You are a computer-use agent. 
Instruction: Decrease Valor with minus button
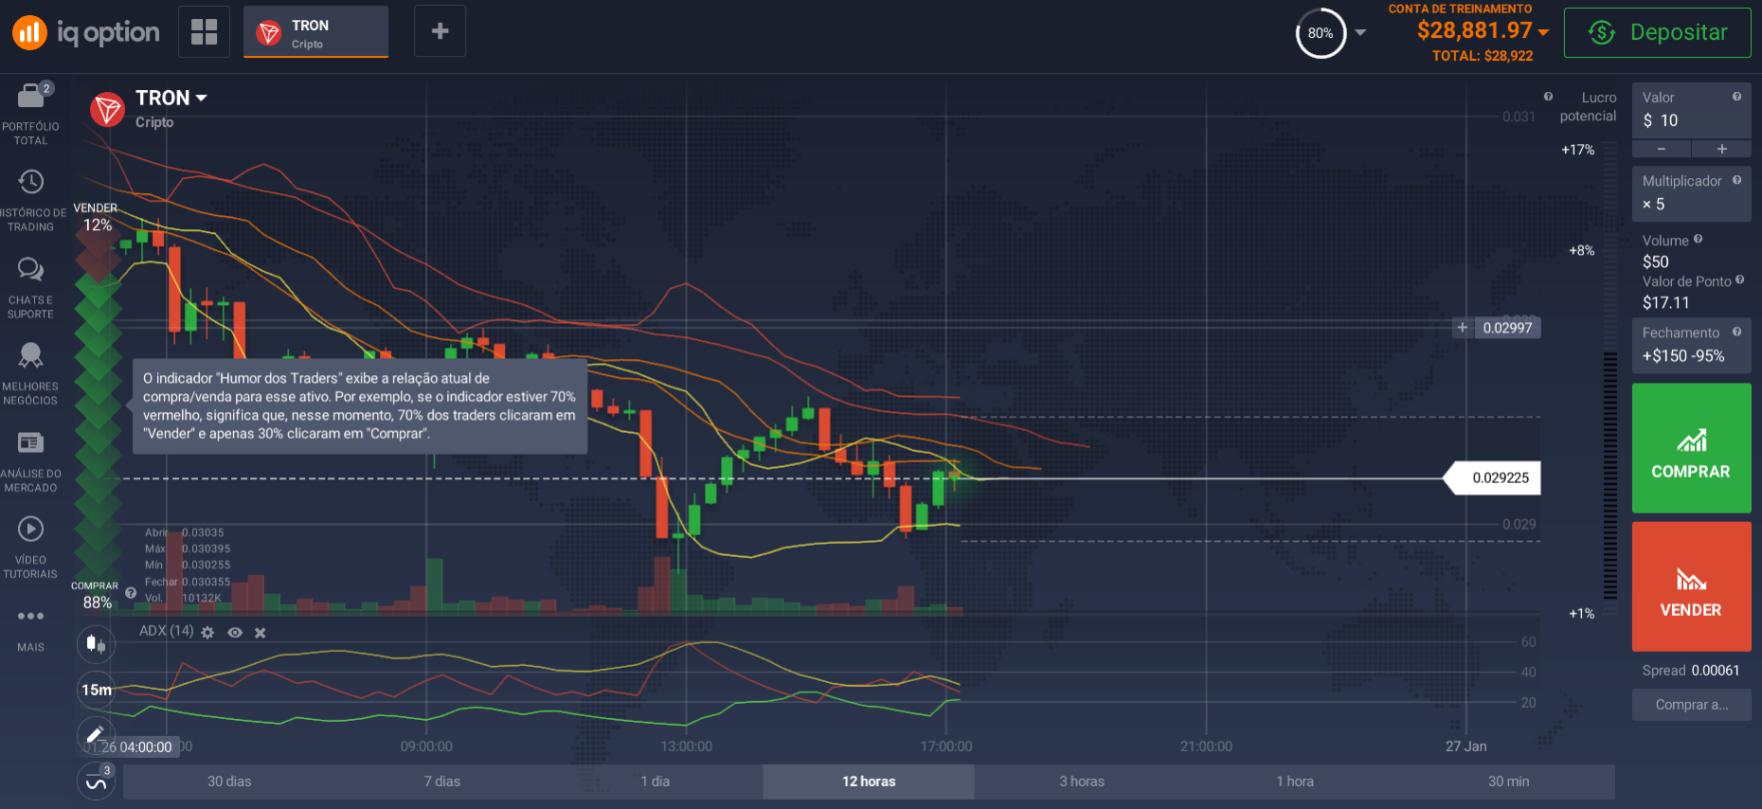(x=1661, y=149)
